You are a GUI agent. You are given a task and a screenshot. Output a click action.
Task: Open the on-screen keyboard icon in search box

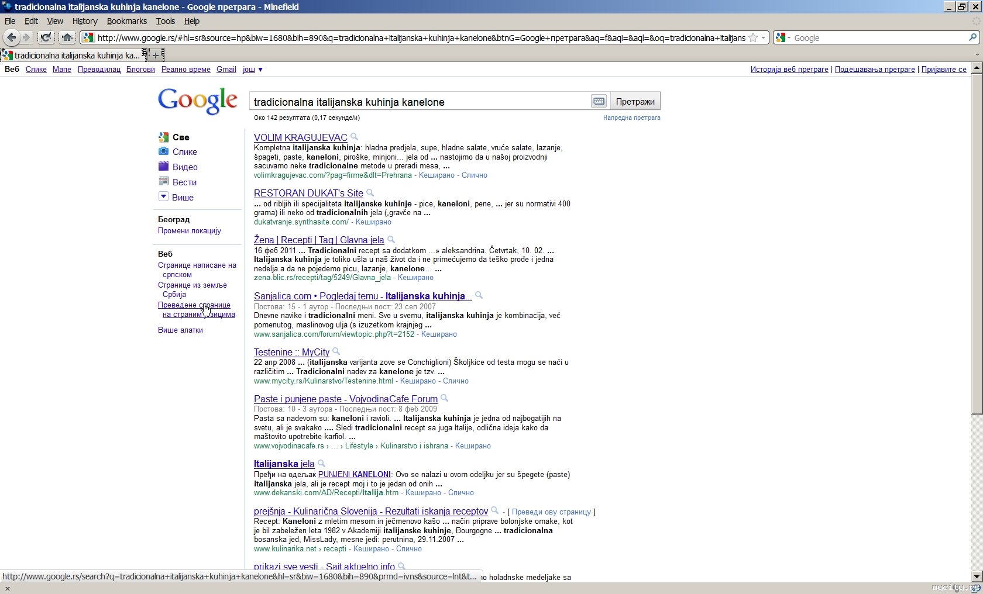coord(599,101)
